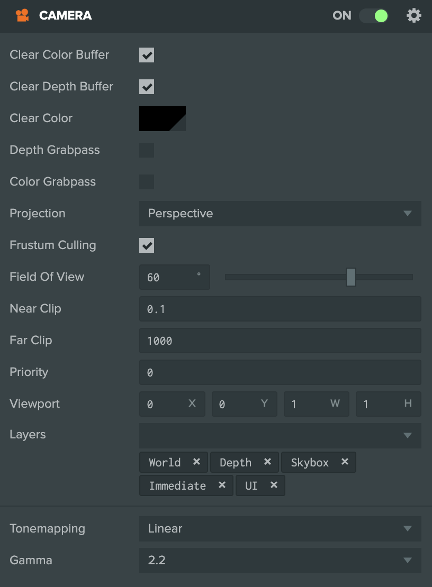Remove the Depth layer tag
This screenshot has width=432, height=587.
(x=267, y=462)
